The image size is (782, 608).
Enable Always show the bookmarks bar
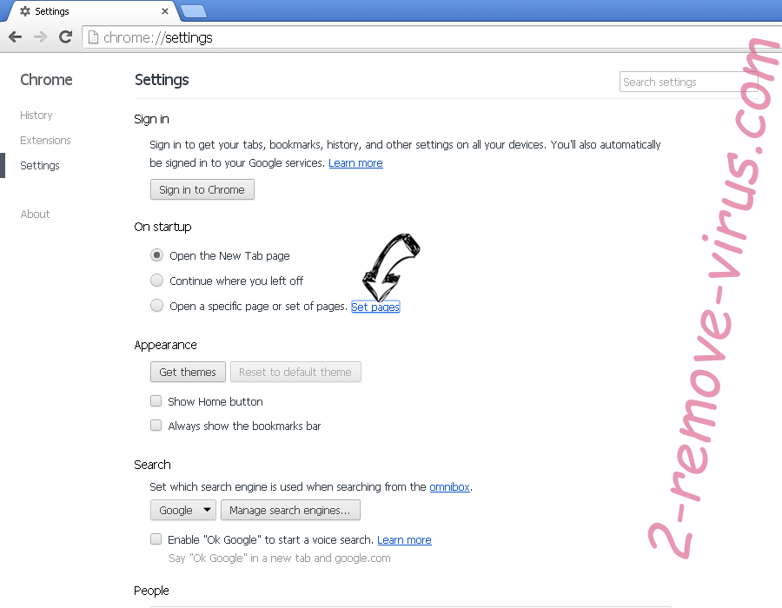pyautogui.click(x=156, y=425)
